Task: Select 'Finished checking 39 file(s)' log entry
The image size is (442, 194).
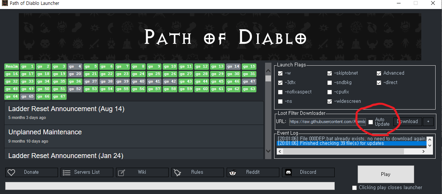Action: [x=352, y=143]
